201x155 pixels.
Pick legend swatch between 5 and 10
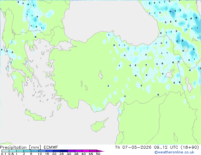point(35,151)
